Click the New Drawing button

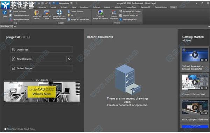click(38, 59)
